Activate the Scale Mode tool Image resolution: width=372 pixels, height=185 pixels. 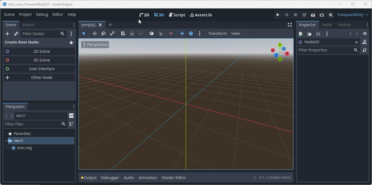tap(112, 33)
